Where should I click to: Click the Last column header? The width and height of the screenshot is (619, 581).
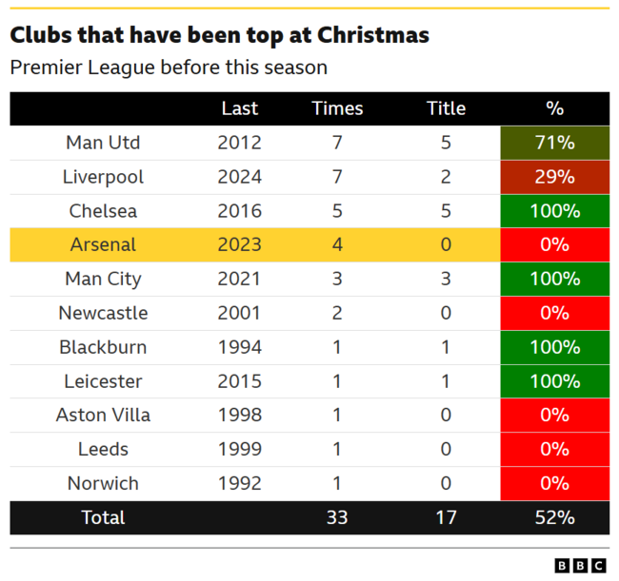point(239,108)
